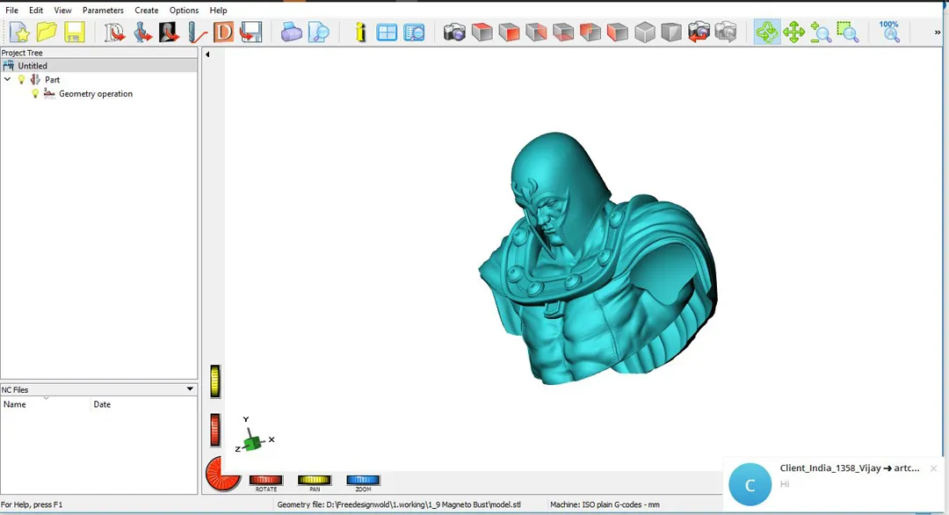Open the Parameters menu
949x515 pixels.
103,11
